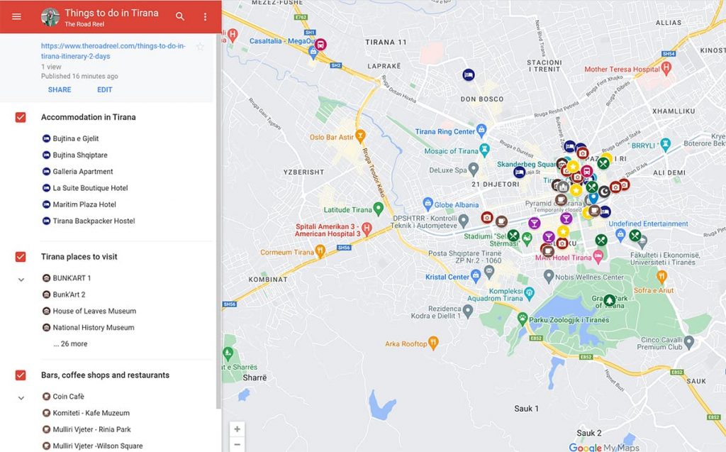Select Coin Cafè in list
The image size is (726, 452).
tap(69, 397)
